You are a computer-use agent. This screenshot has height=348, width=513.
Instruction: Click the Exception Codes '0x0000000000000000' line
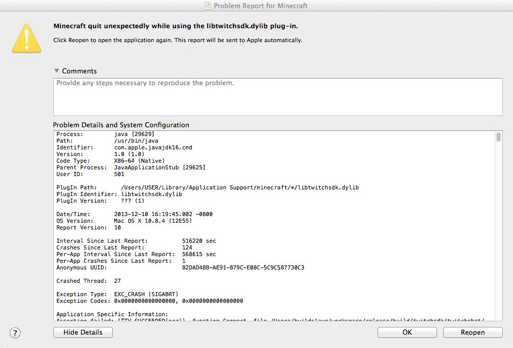coord(150,301)
